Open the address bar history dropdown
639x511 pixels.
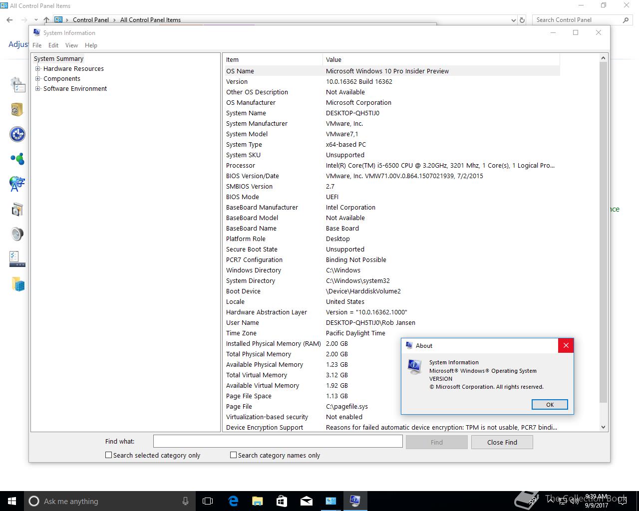point(514,20)
